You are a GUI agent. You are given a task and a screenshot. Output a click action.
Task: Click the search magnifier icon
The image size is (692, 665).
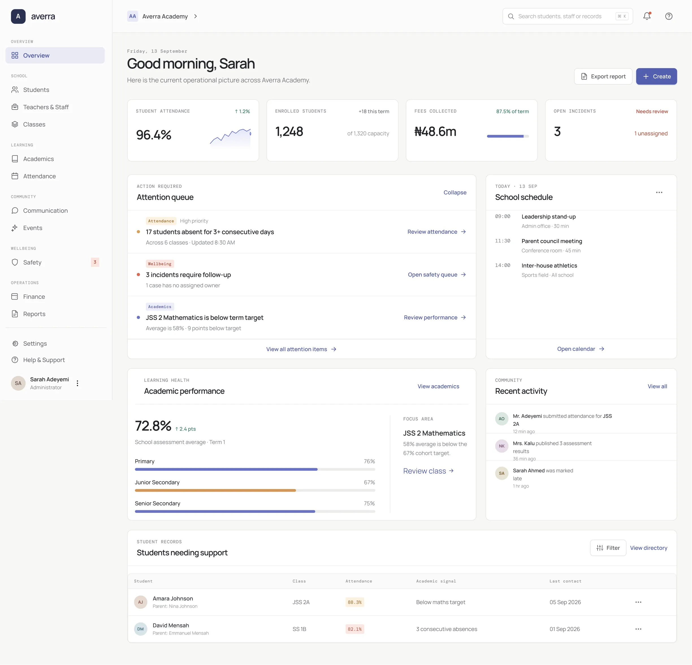(x=511, y=16)
